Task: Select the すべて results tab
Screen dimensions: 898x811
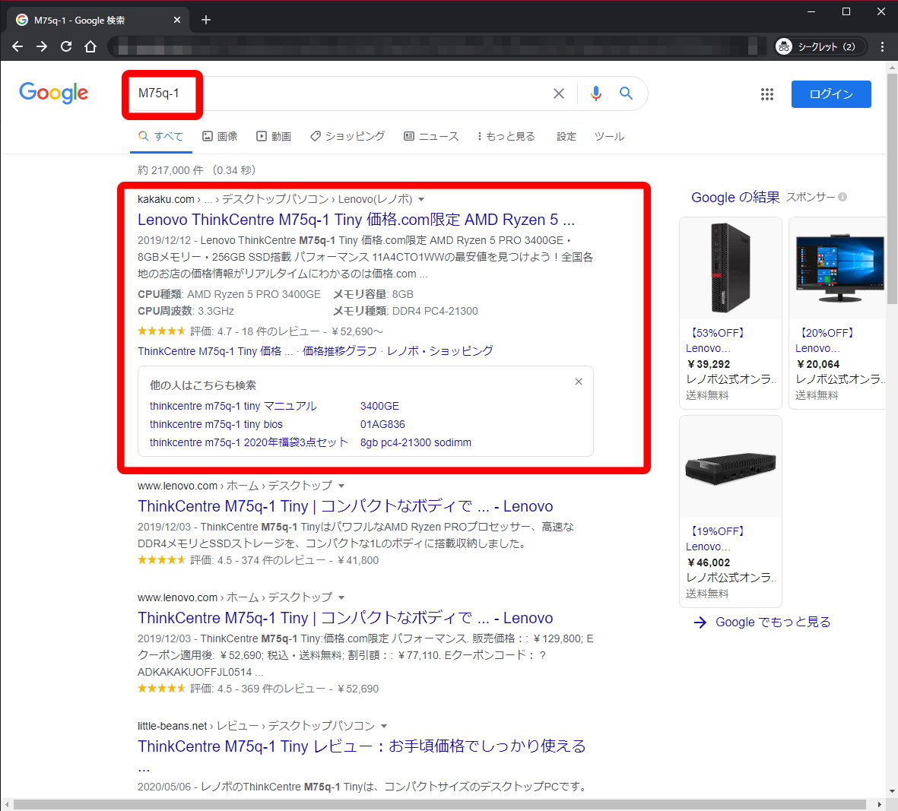Action: tap(161, 136)
